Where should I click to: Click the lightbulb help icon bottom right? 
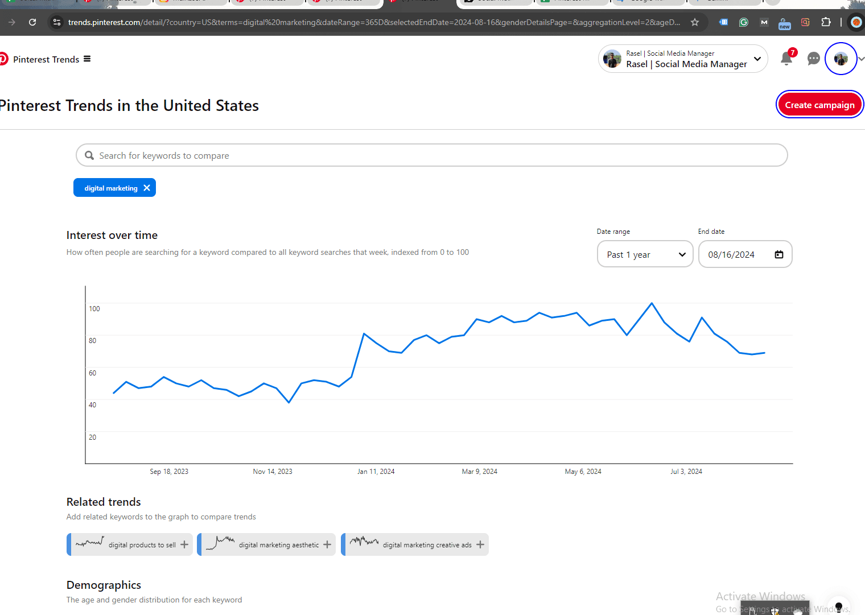(838, 606)
